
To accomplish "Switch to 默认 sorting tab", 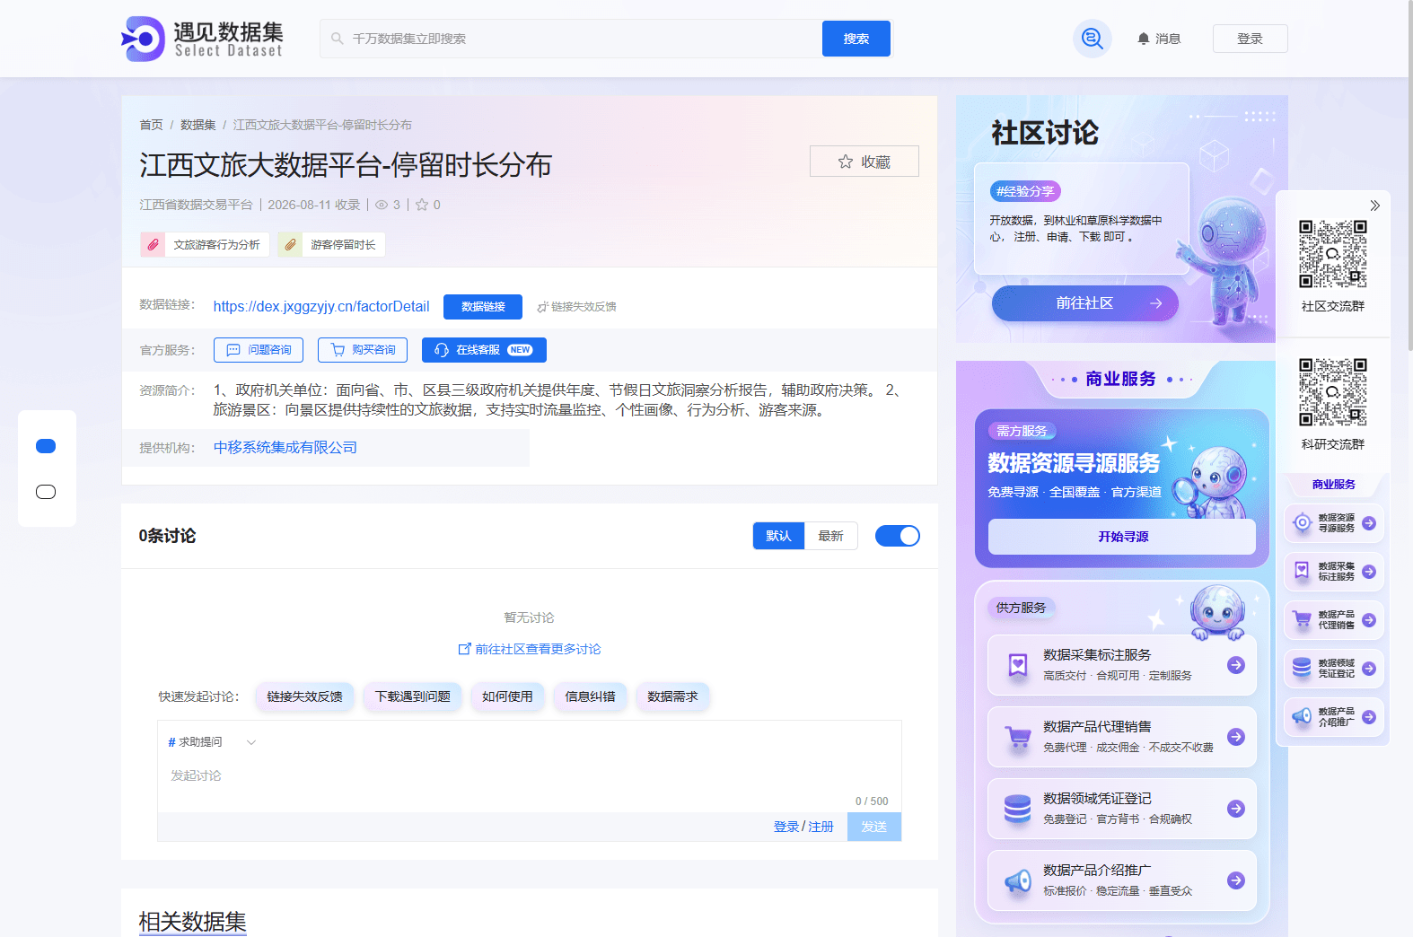I will 778,536.
